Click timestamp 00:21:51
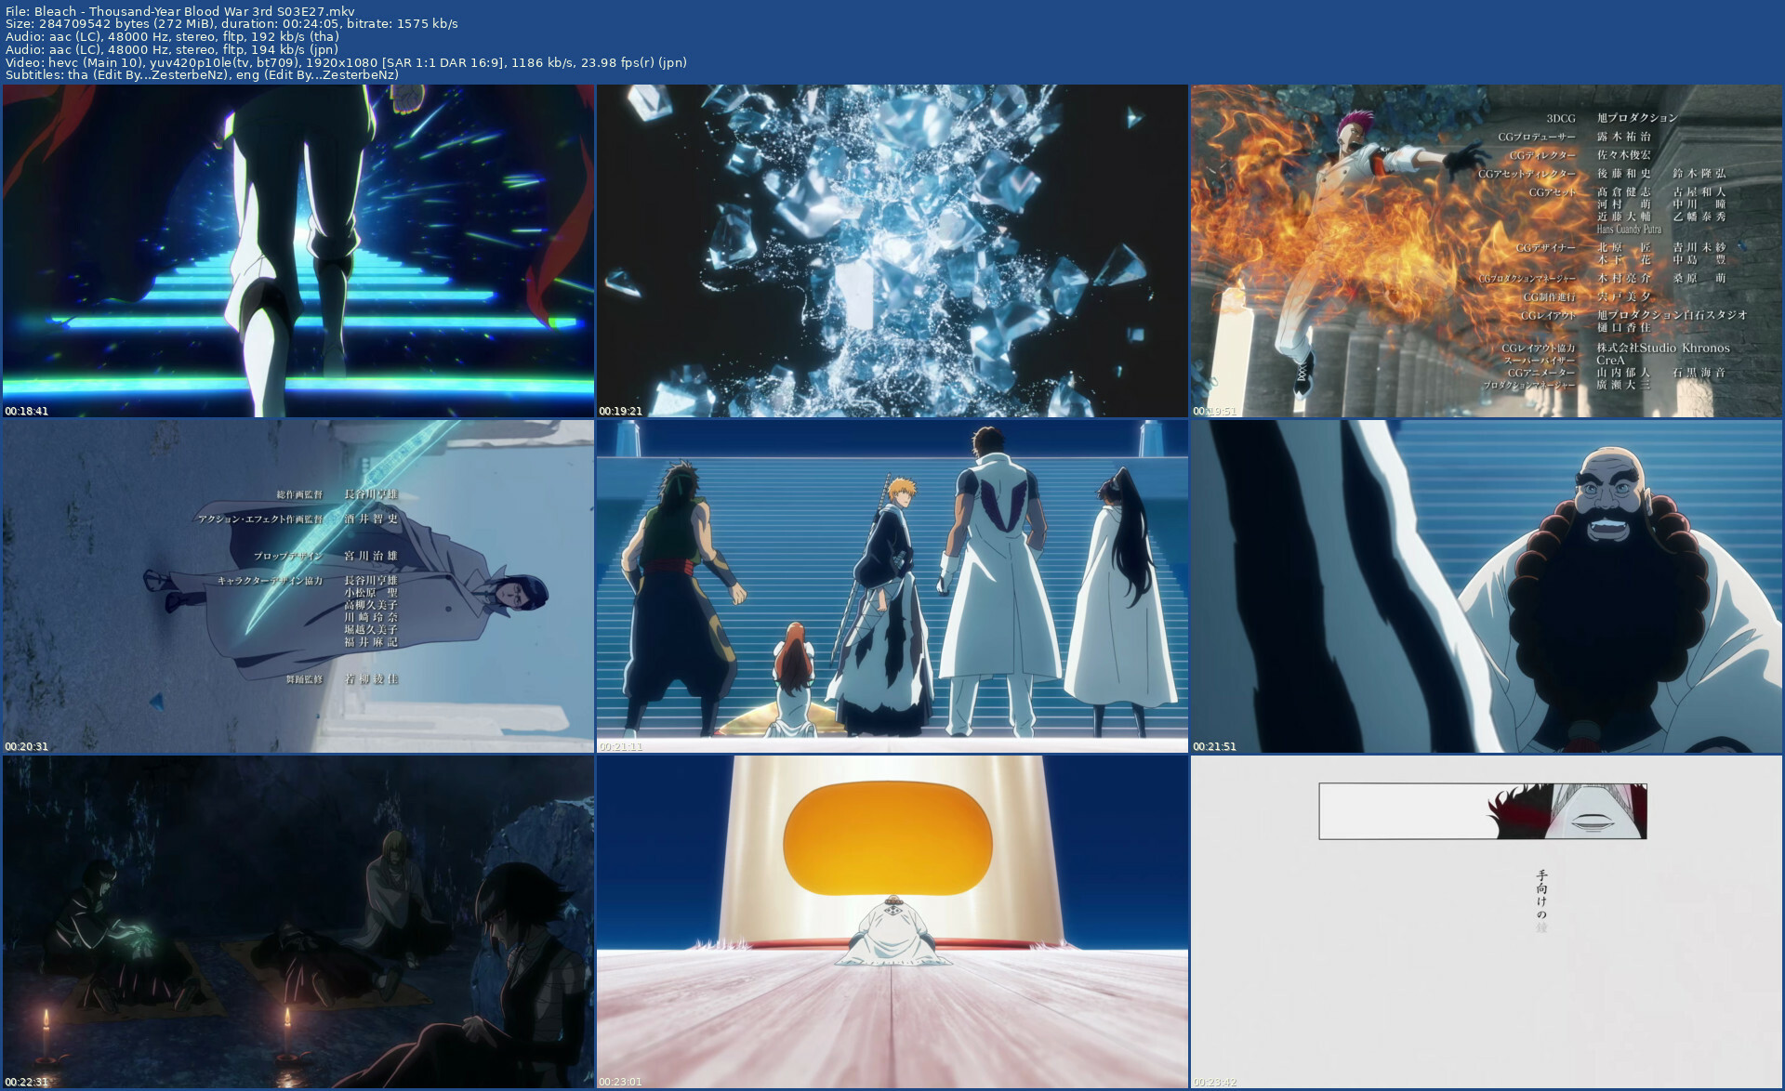This screenshot has width=1785, height=1091. pos(1214,746)
